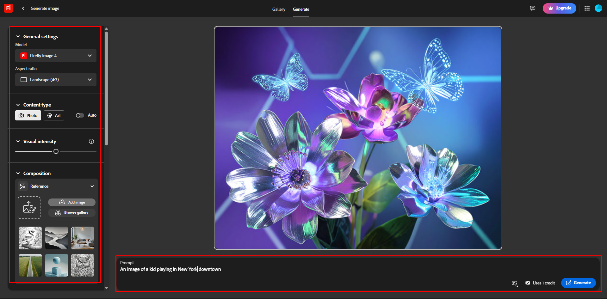Collapse the Composition section

coord(18,173)
